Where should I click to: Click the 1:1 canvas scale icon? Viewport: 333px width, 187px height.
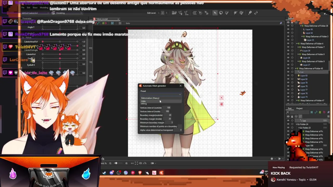(132, 163)
